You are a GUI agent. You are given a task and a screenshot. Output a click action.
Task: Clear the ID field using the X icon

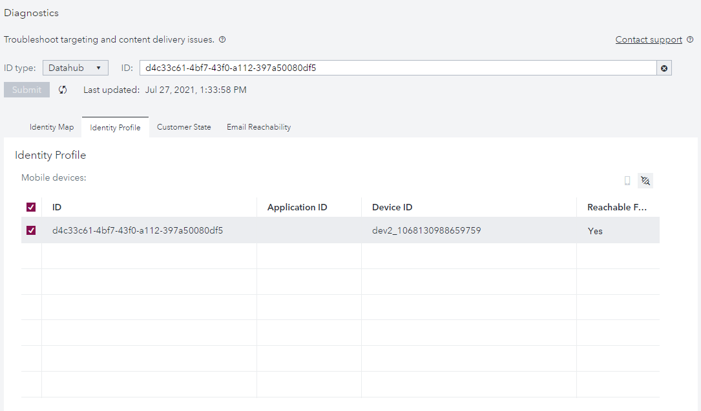[x=664, y=68]
